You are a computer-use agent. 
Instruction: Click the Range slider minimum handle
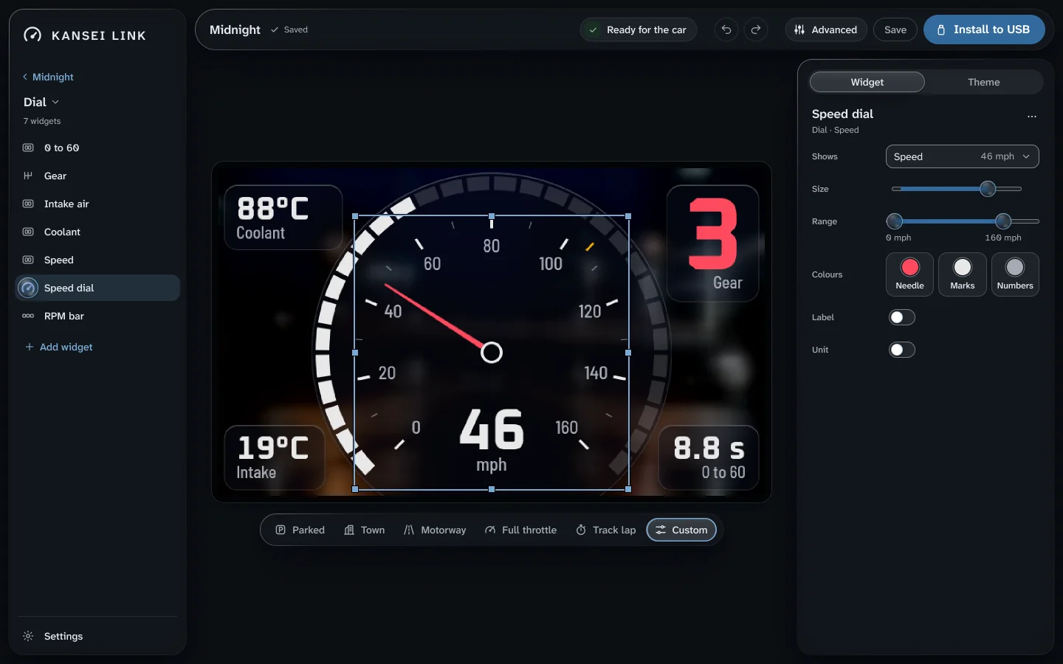point(895,221)
